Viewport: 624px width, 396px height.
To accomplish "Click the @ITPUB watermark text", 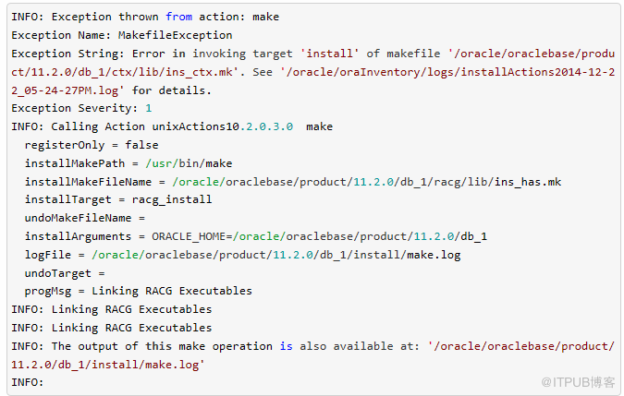I will (x=578, y=382).
